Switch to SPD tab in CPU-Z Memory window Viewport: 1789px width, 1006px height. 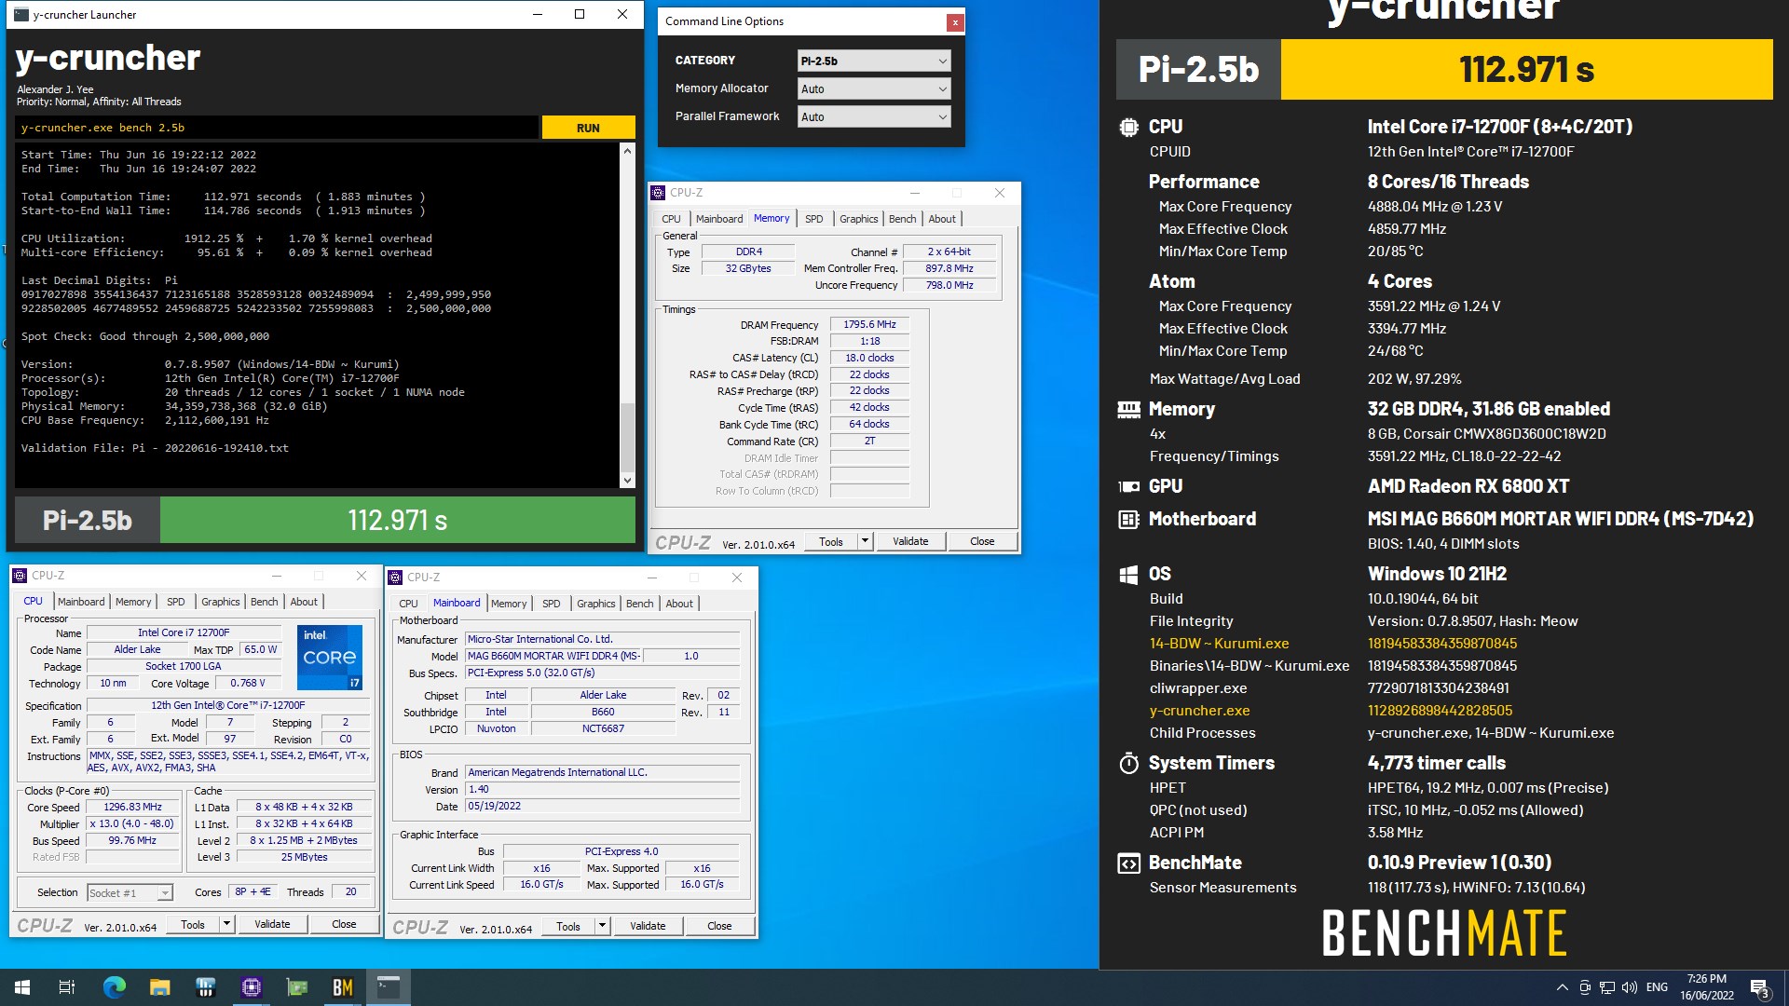tap(814, 219)
